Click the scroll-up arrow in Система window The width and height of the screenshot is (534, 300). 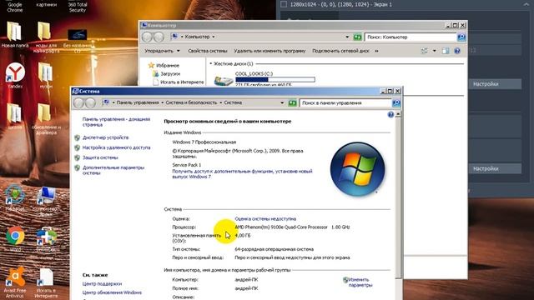tap(398, 114)
